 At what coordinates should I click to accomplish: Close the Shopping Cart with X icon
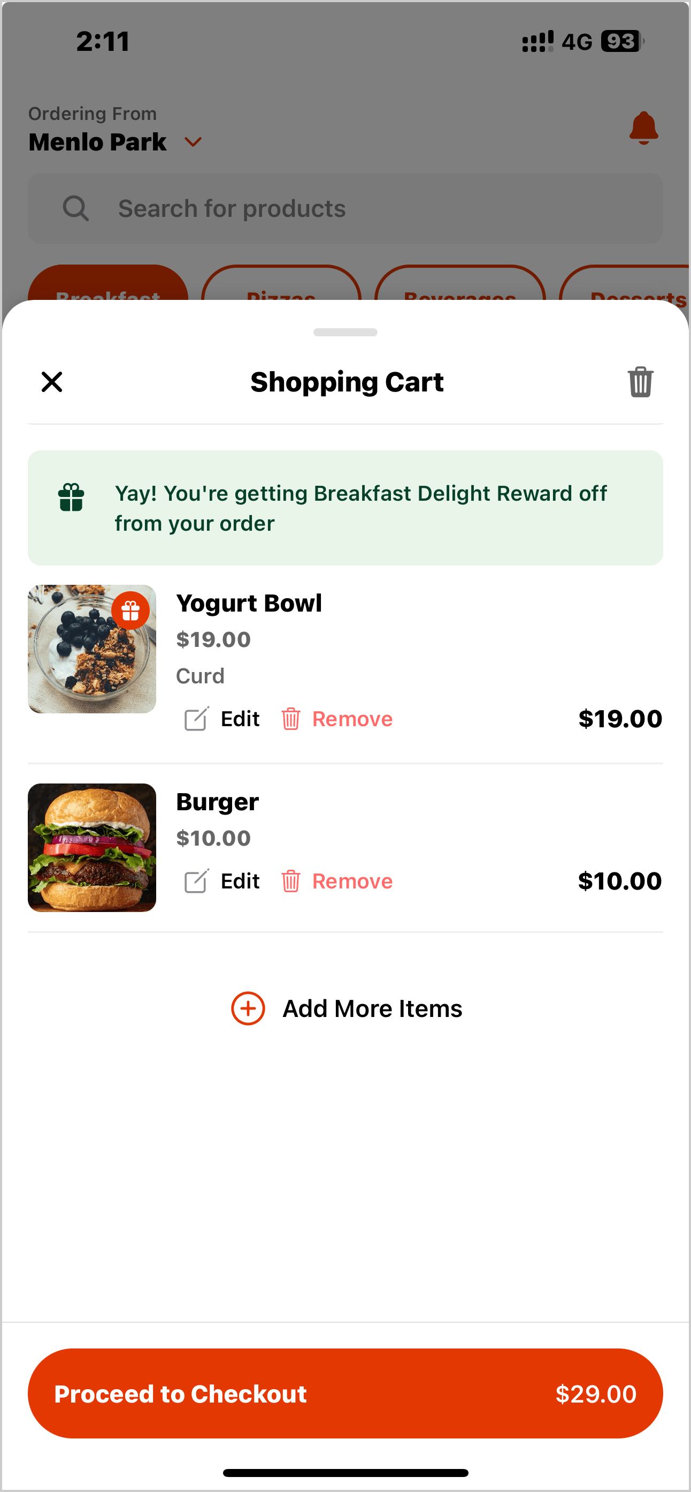[x=52, y=382]
